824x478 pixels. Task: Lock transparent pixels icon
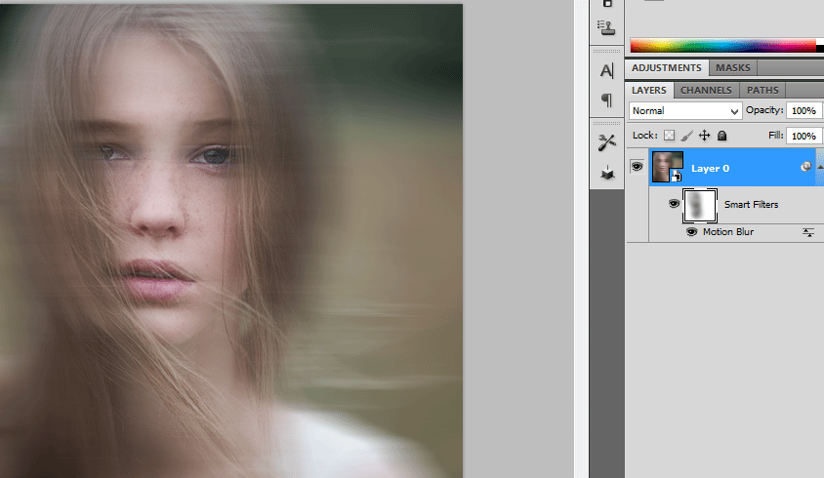(669, 136)
